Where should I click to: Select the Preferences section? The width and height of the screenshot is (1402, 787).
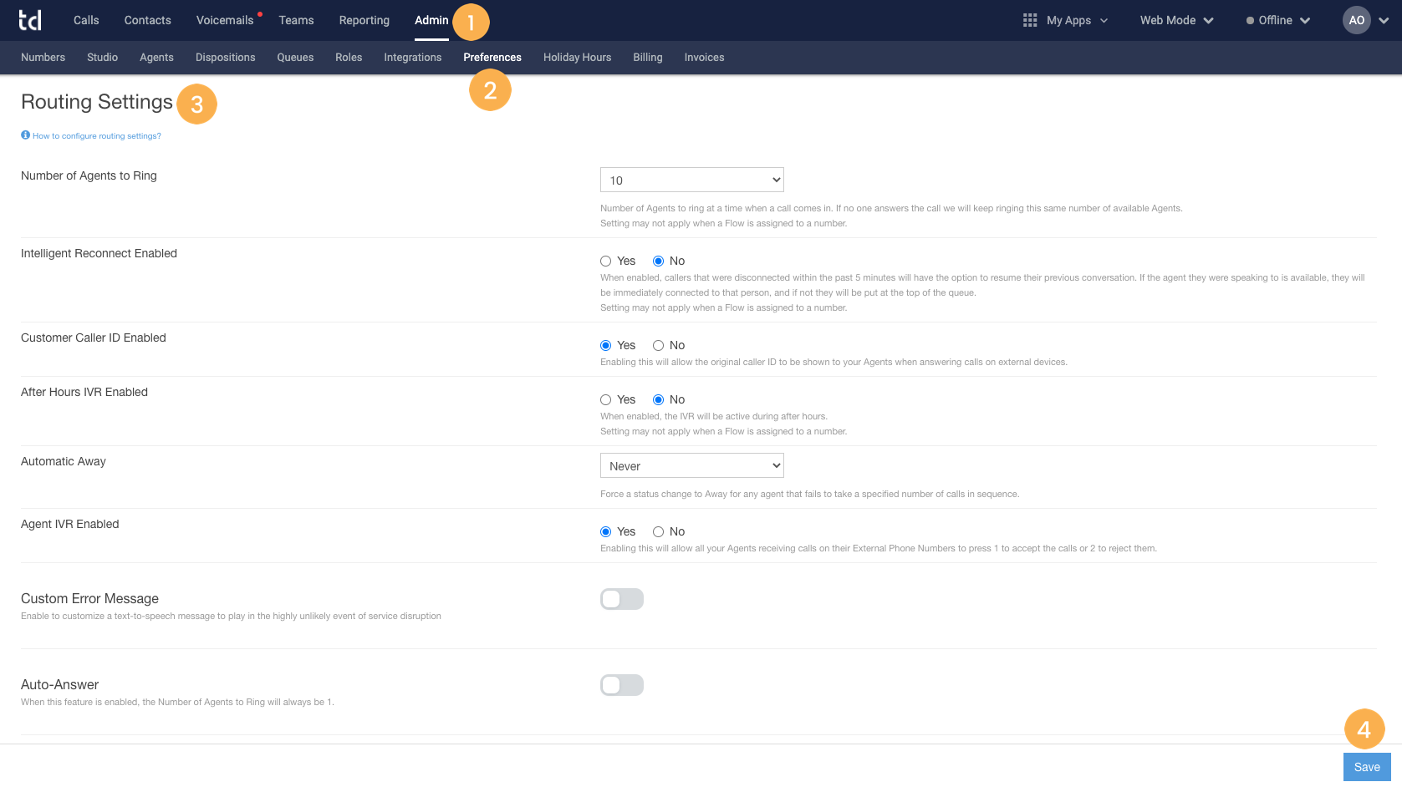[492, 58]
